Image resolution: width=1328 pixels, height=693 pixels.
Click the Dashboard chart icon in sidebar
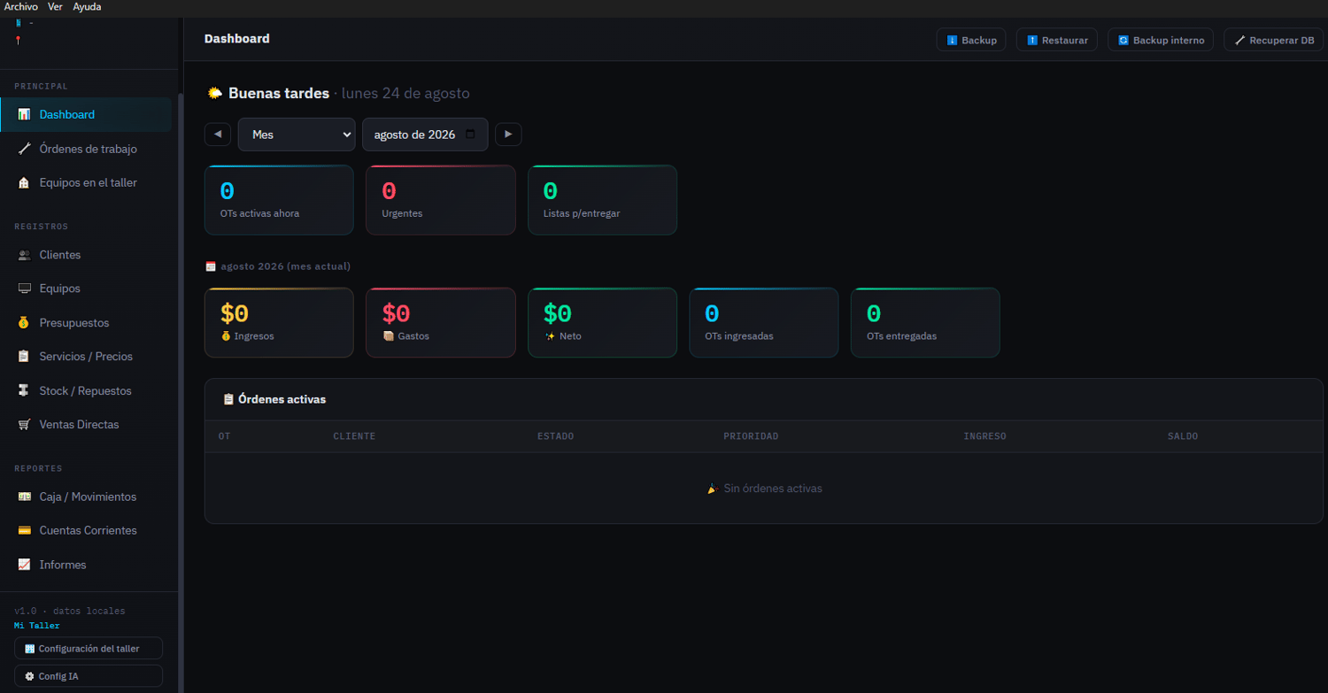pyautogui.click(x=24, y=114)
